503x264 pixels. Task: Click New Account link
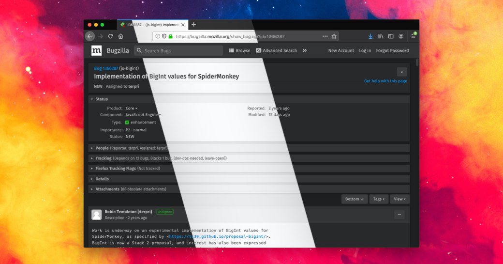pyautogui.click(x=341, y=50)
